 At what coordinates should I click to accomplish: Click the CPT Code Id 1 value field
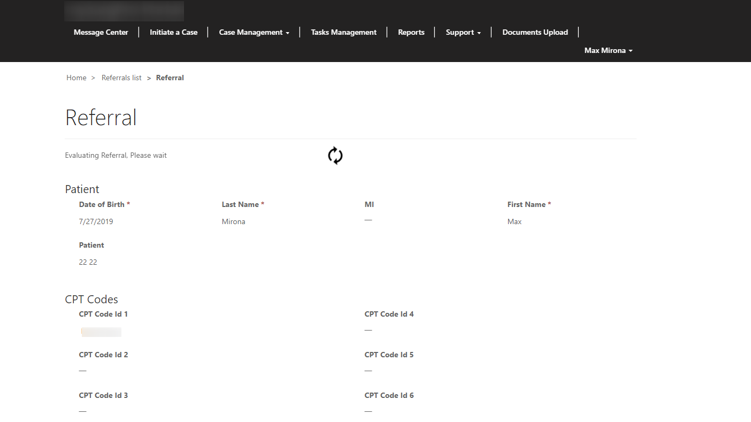click(x=101, y=332)
